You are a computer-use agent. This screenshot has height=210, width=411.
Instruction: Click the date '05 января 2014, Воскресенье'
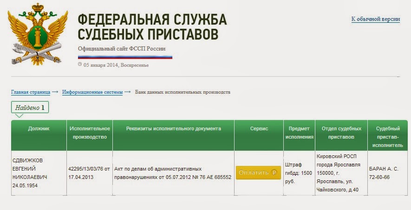point(116,65)
